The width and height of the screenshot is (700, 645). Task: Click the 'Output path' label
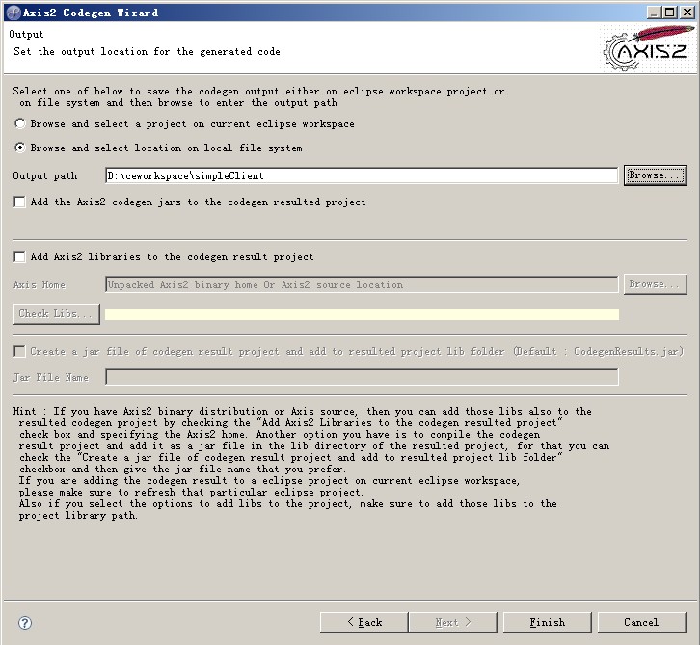click(45, 175)
